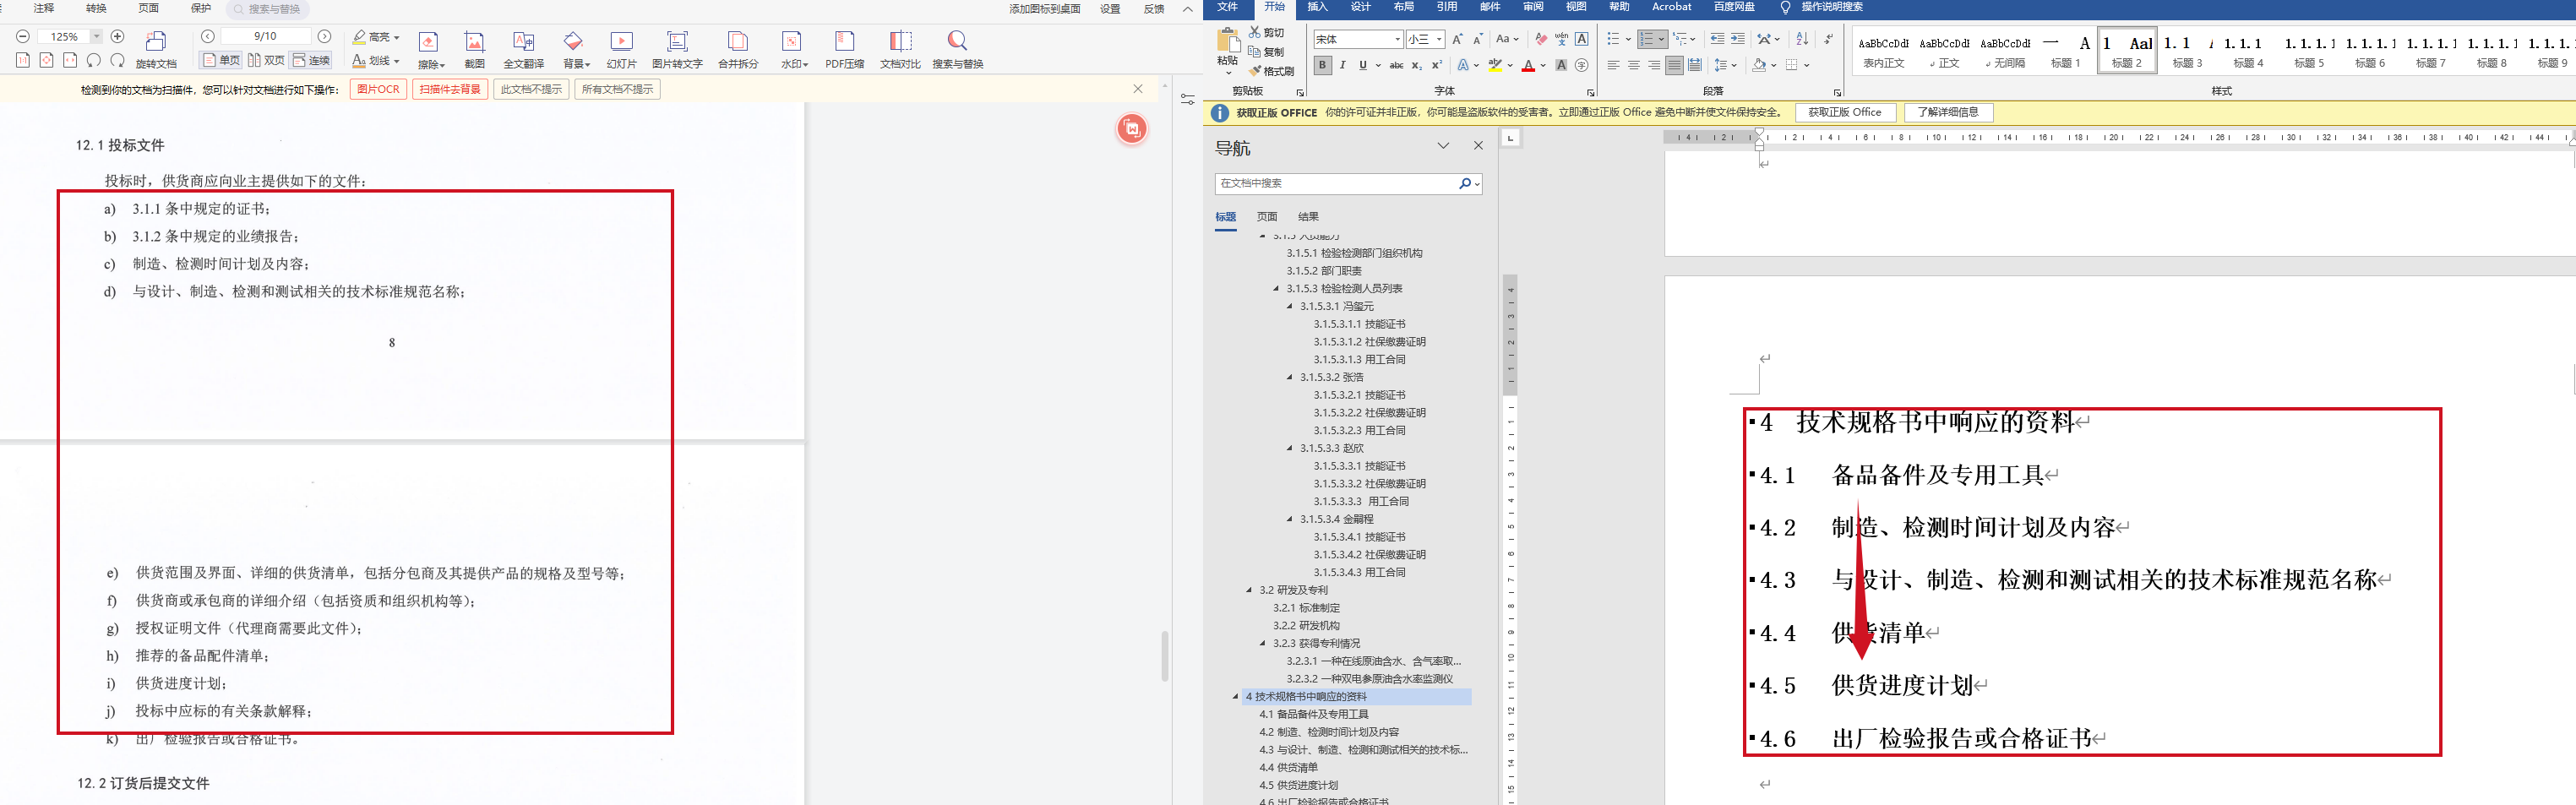Click the 了解详细信息 button
The image size is (2576, 805).
[1948, 113]
